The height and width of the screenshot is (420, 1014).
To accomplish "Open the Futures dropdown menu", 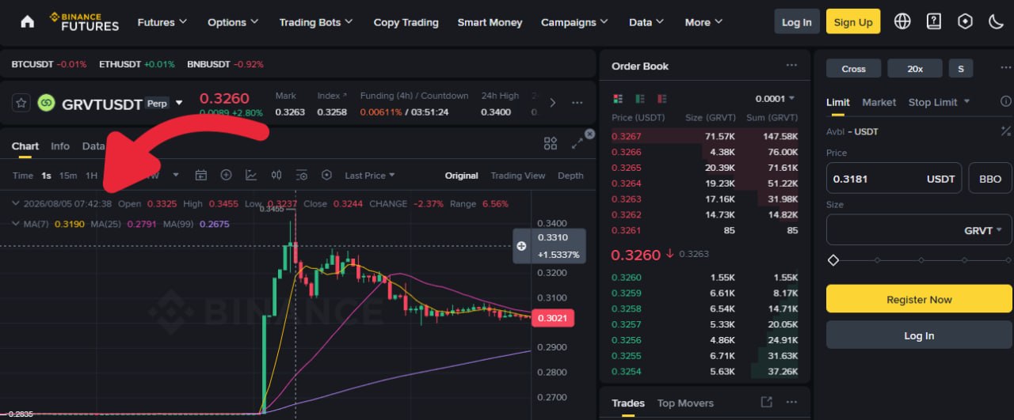I will [x=162, y=22].
